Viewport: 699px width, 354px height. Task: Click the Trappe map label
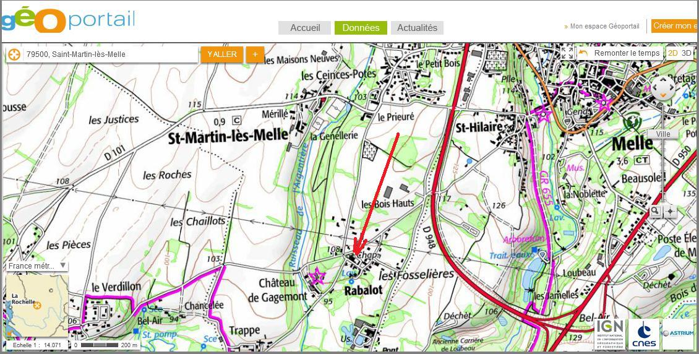[x=244, y=330]
